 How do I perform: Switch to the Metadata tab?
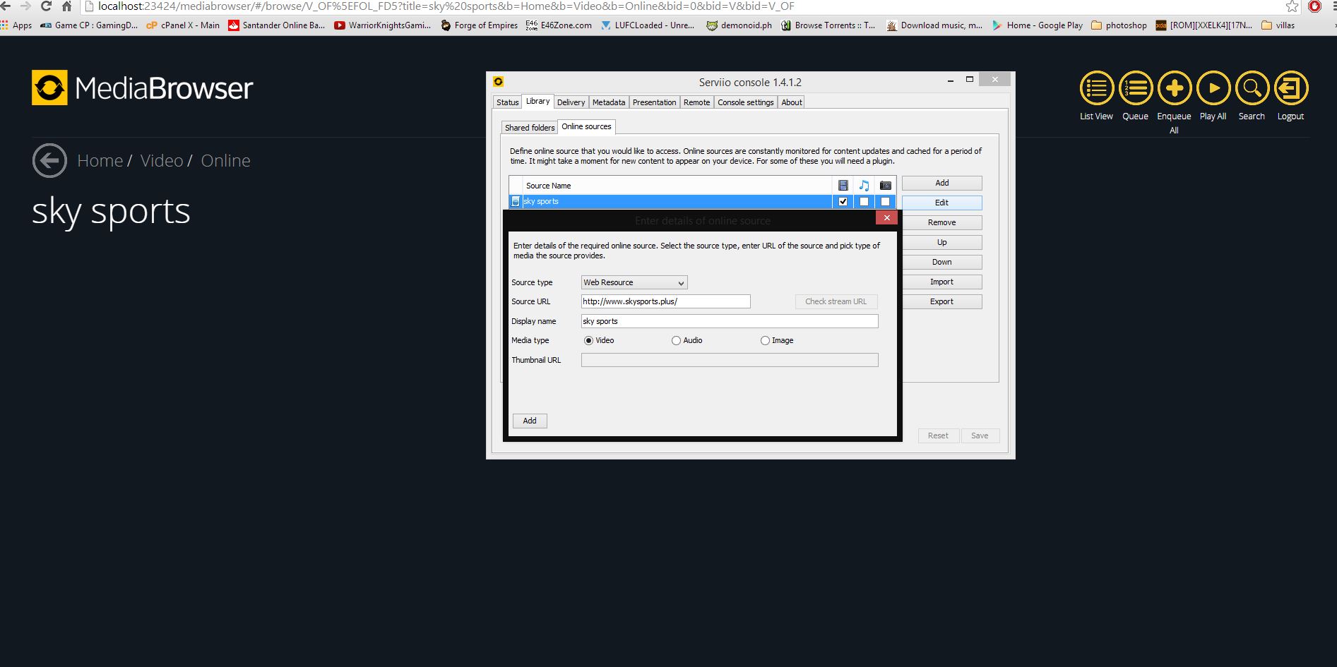pos(609,102)
